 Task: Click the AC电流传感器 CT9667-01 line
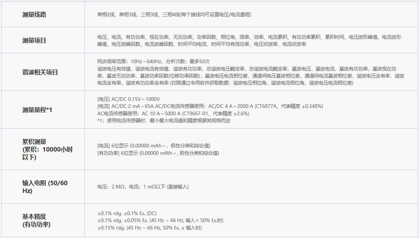(x=173, y=113)
